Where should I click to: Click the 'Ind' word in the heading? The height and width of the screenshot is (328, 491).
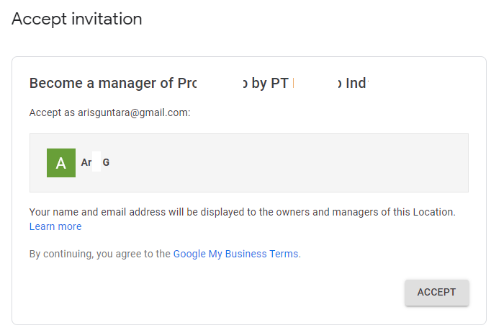356,84
